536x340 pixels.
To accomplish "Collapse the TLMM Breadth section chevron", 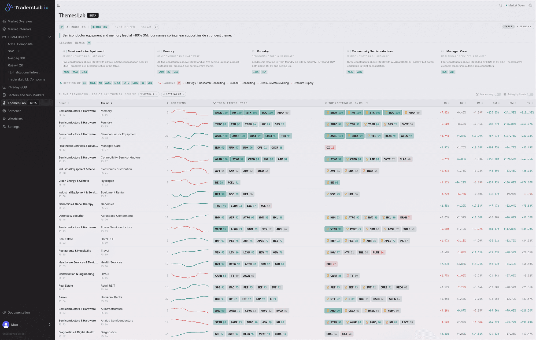I will tap(50, 37).
